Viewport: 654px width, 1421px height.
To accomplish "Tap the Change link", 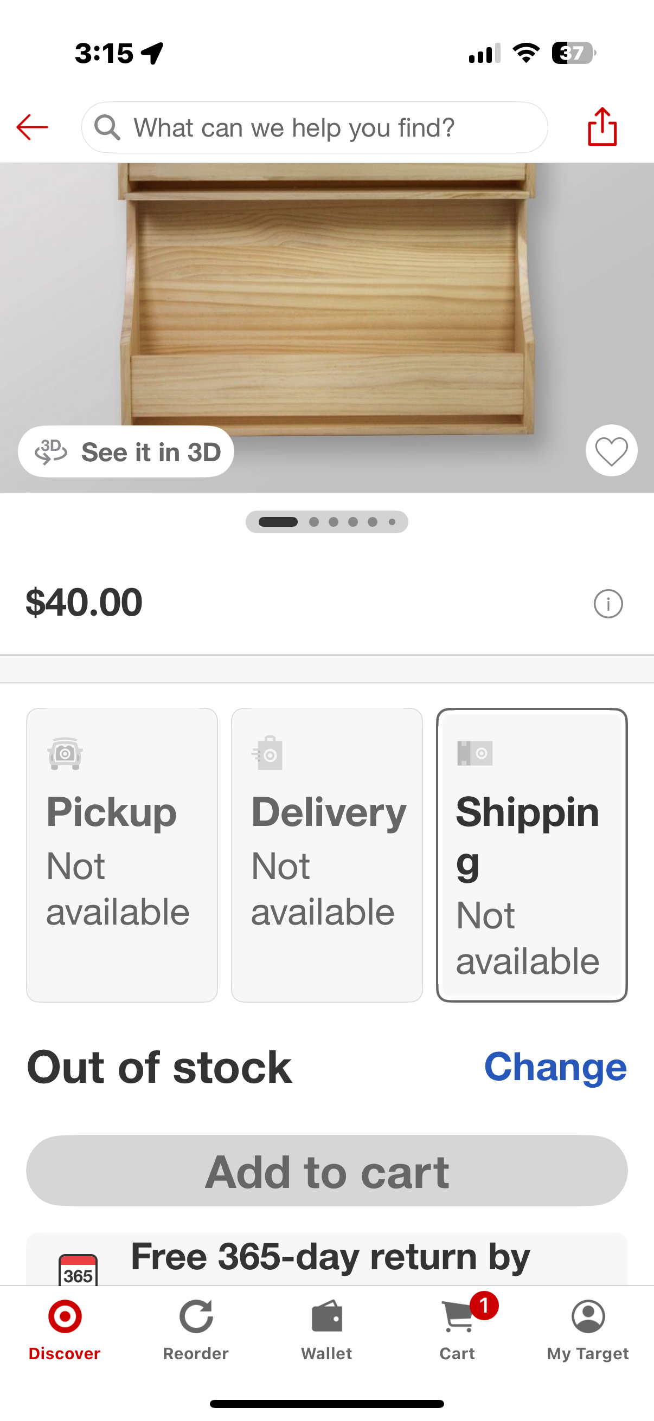I will click(x=555, y=1067).
